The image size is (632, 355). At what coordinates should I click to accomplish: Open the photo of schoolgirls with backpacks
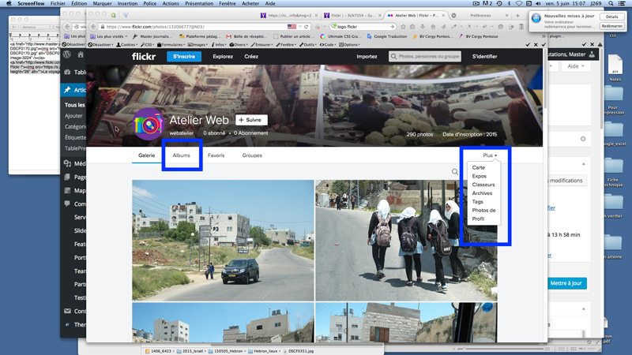tap(406, 240)
